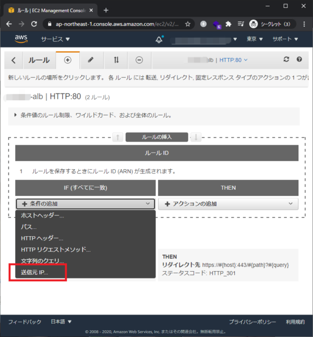Open 東京 region dropdown
Screen dimensions: 313x337
coord(255,39)
